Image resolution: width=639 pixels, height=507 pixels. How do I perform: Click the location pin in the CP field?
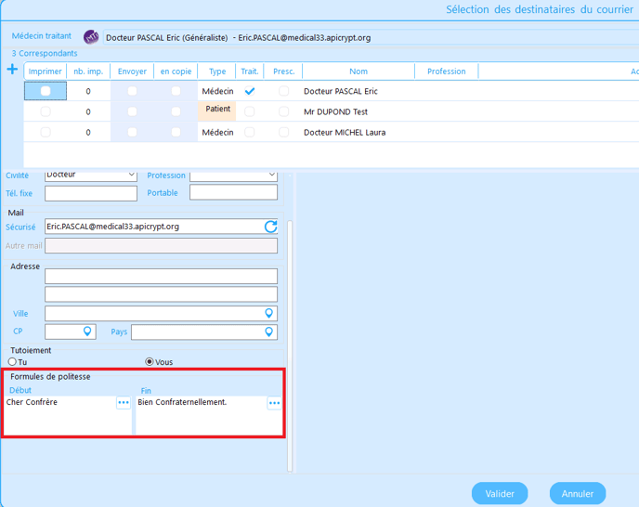point(87,331)
